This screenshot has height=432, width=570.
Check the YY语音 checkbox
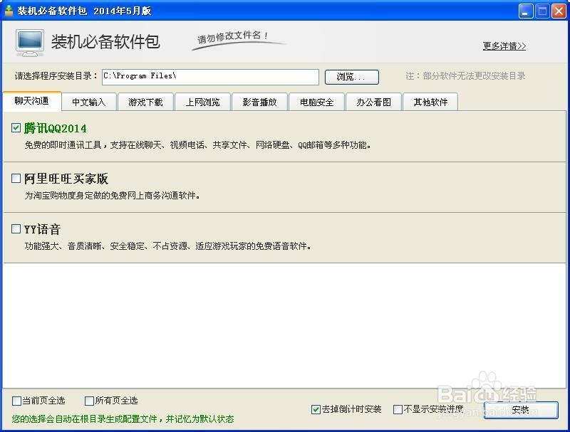pos(16,228)
